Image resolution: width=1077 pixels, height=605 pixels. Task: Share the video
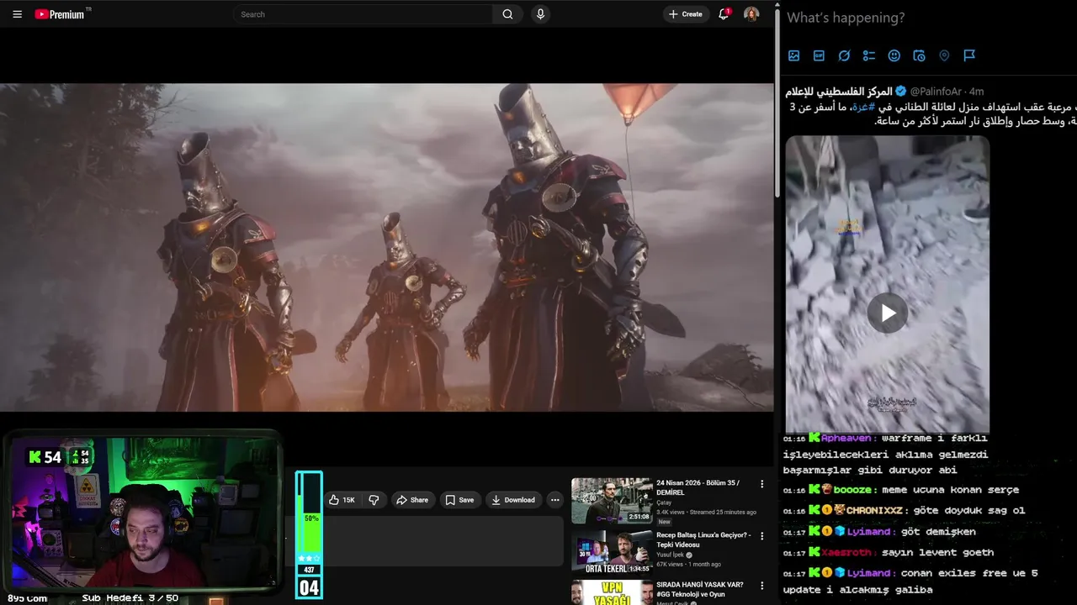point(413,500)
